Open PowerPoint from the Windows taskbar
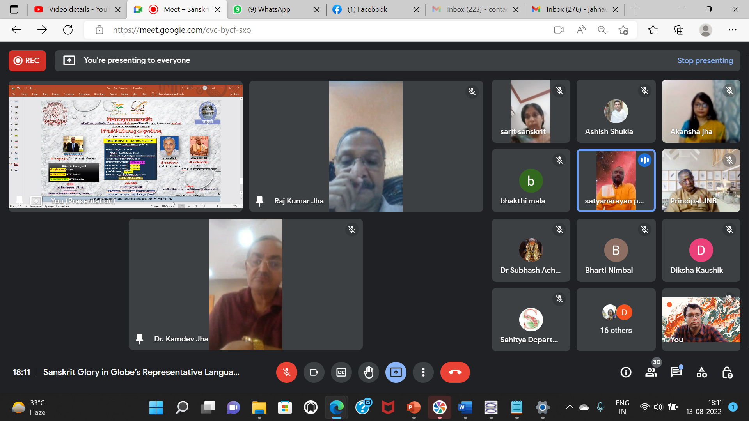 click(x=414, y=408)
